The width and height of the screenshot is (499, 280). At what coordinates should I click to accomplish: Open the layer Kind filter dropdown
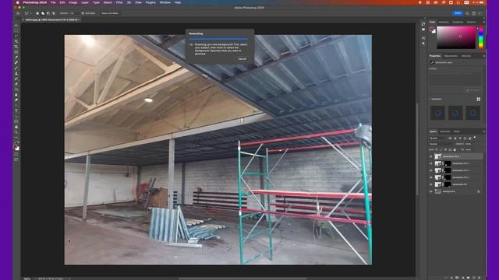[x=437, y=138]
